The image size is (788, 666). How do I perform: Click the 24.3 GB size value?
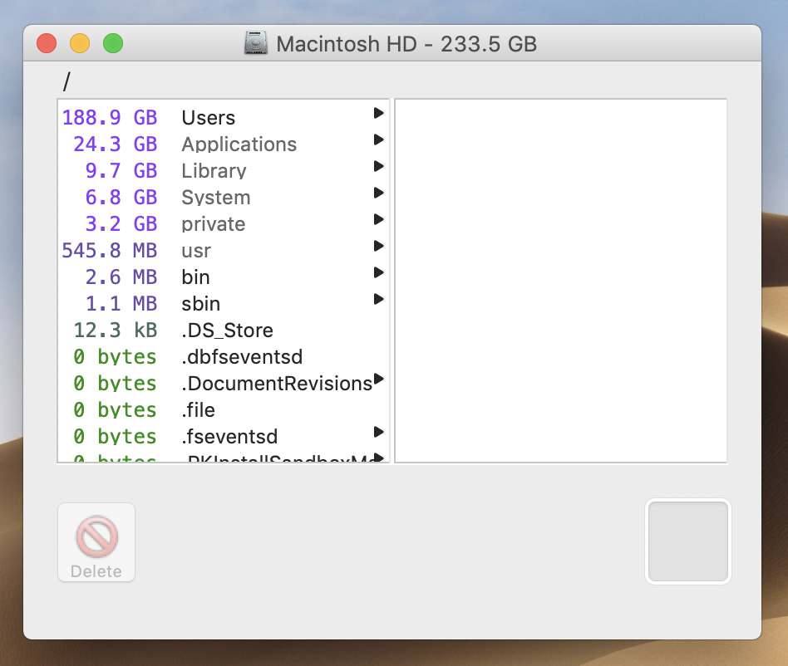tap(116, 144)
